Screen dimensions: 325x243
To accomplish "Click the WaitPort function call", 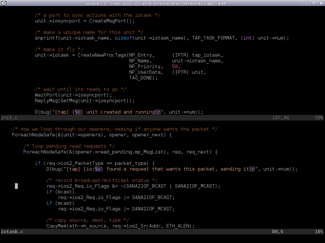I will coord(46,95).
